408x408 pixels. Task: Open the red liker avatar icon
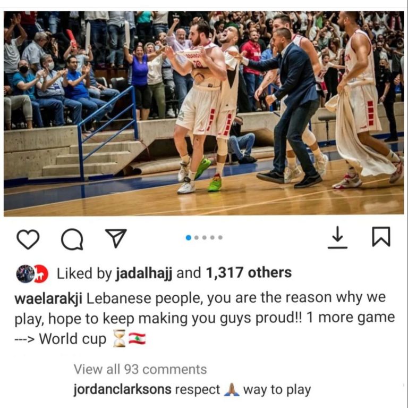click(41, 274)
